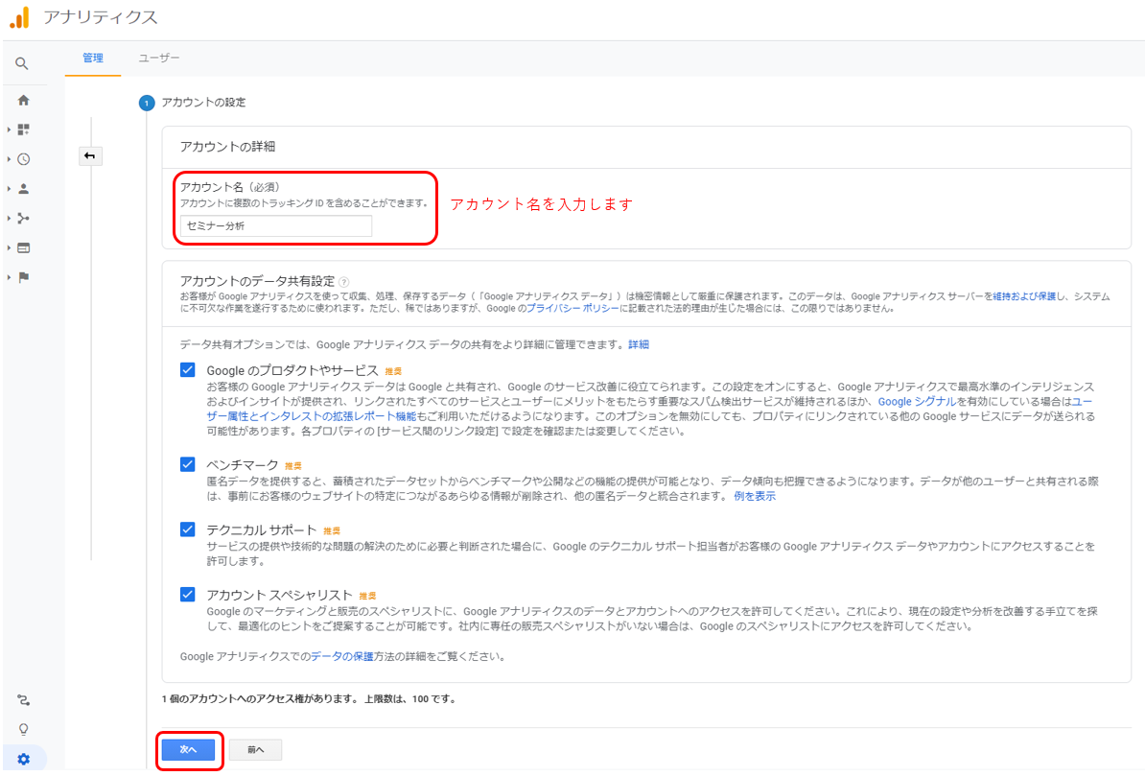Open Admin gear icon
The image size is (1145, 776).
(x=23, y=759)
